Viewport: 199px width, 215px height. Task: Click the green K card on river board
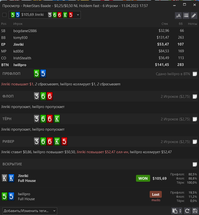click(x=57, y=141)
